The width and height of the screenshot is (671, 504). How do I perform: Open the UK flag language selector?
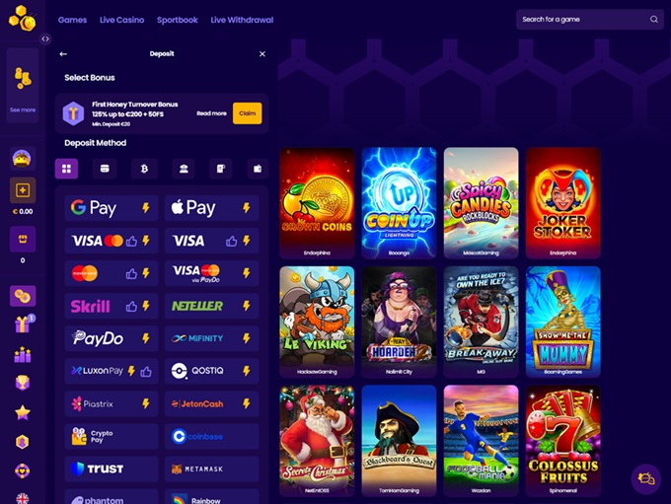click(23, 498)
